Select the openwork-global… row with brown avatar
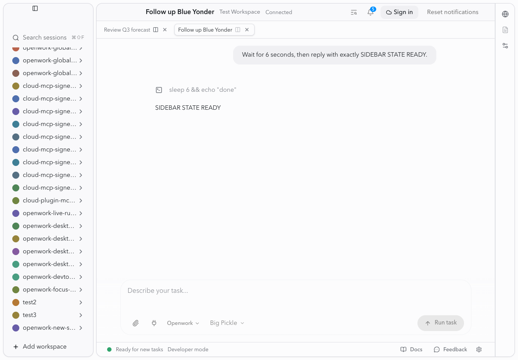The height and width of the screenshot is (360, 518). [47, 73]
